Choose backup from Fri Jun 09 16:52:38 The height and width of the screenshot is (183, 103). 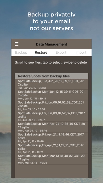51,106
